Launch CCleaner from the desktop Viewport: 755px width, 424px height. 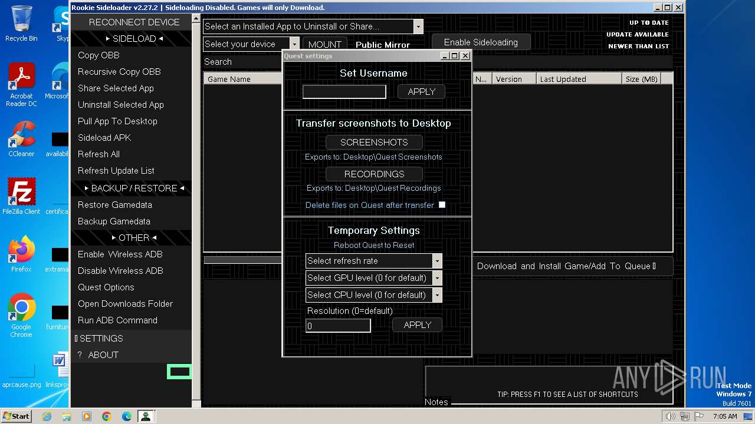21,139
